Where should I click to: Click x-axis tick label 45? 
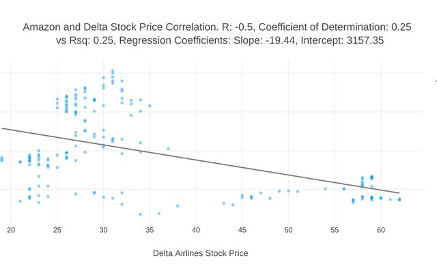click(242, 230)
